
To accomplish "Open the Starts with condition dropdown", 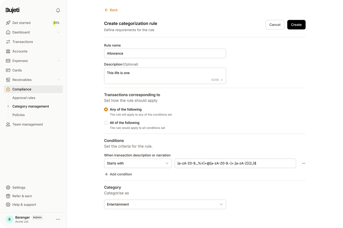I will point(138,163).
